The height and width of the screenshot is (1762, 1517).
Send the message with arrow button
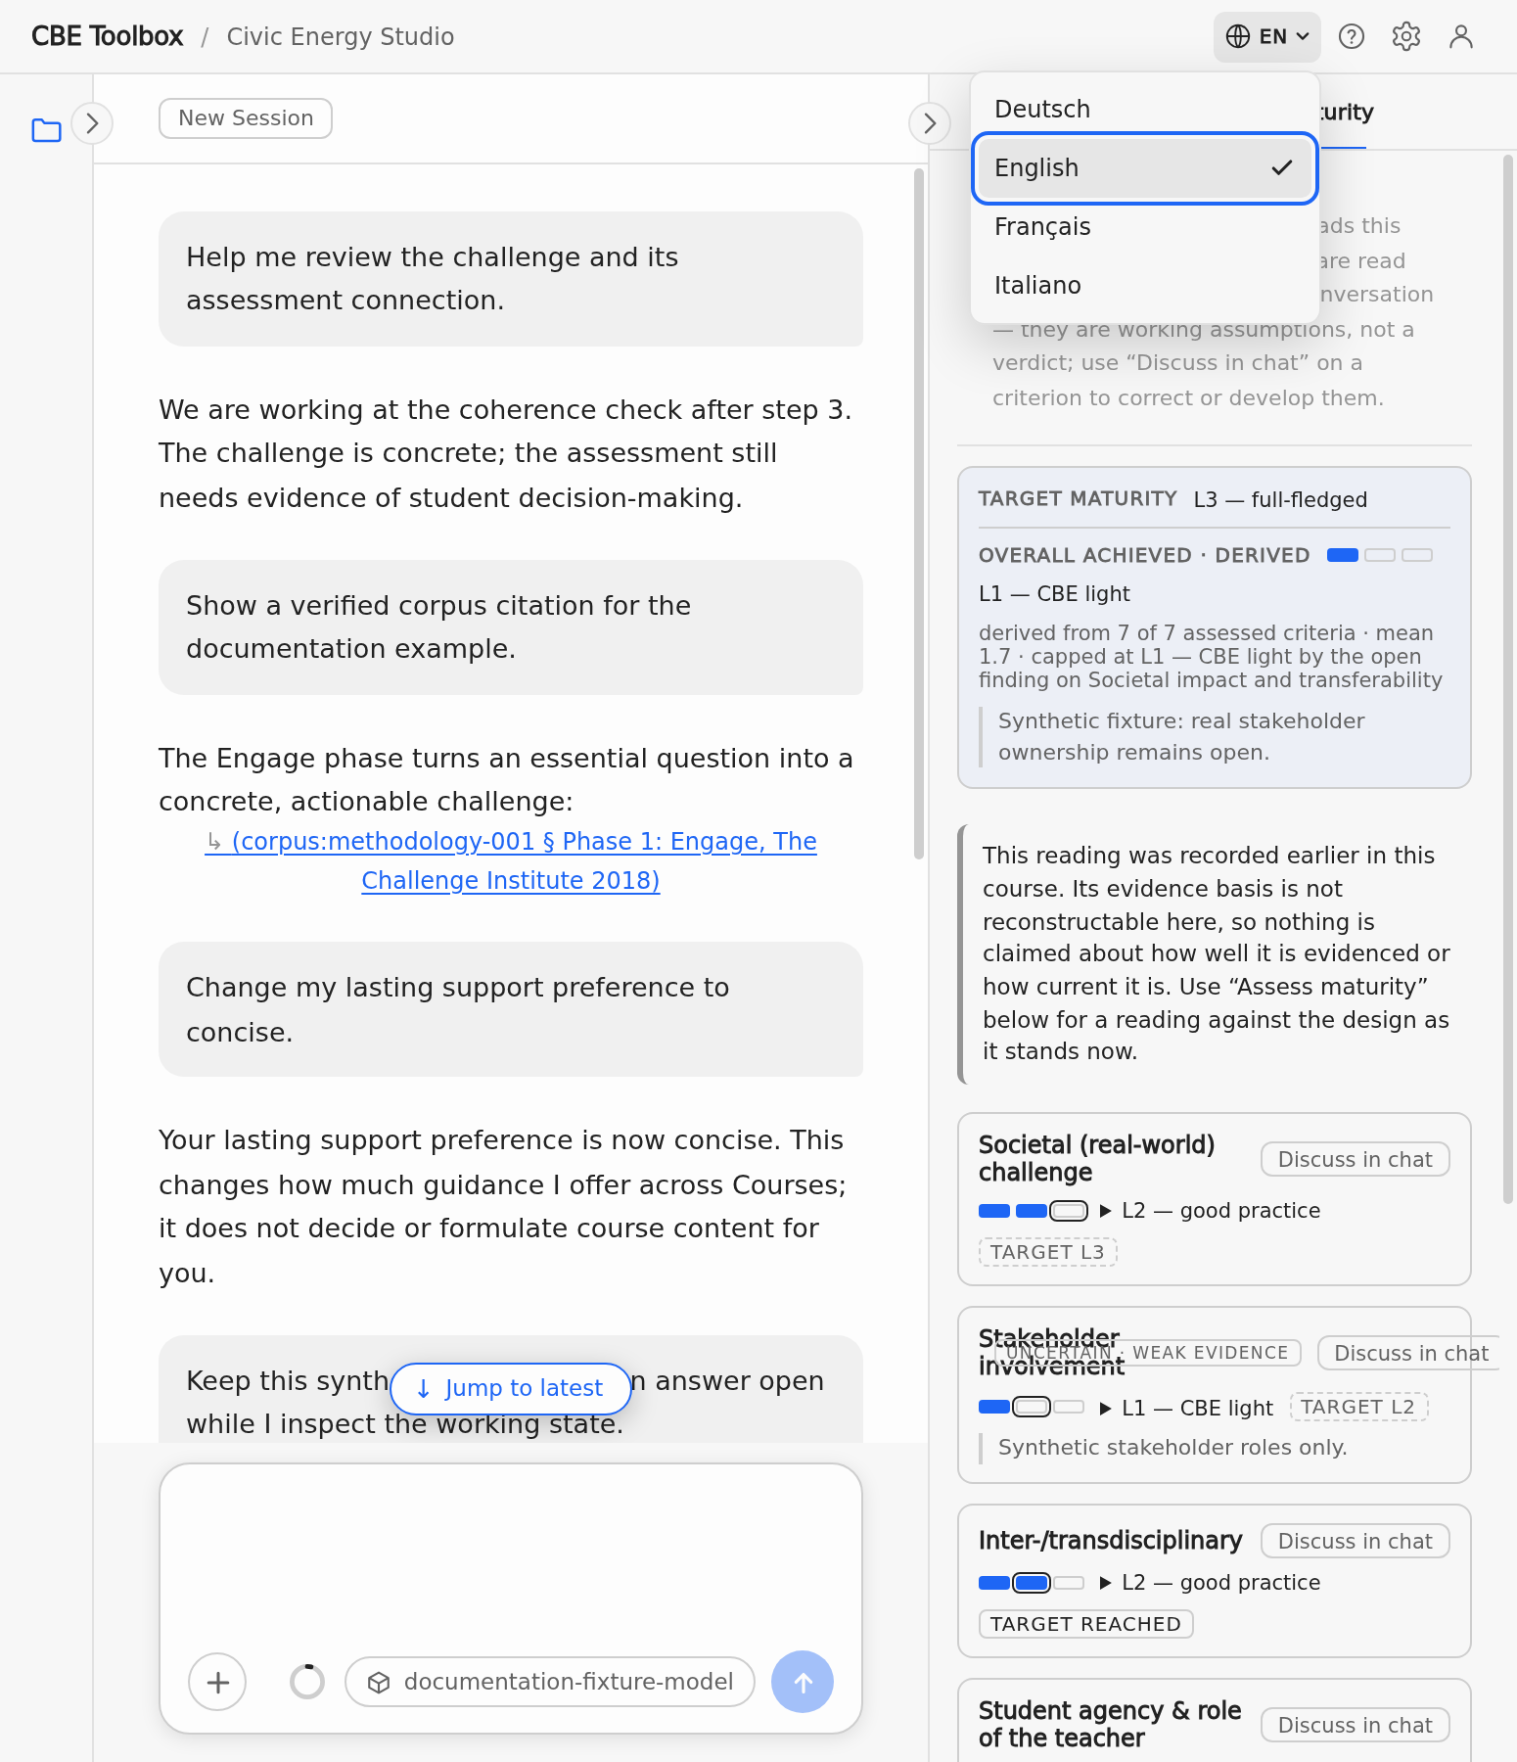[803, 1682]
